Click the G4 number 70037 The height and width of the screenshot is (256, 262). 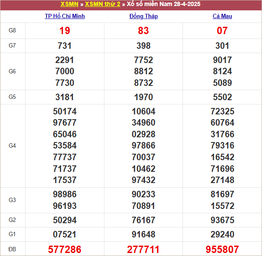143,157
